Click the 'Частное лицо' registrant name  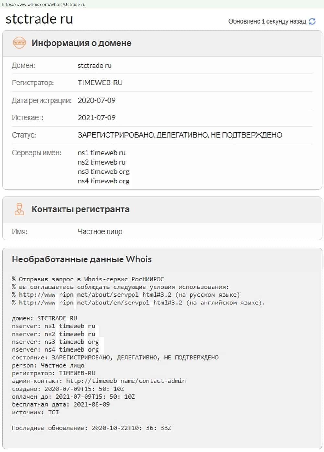pyautogui.click(x=100, y=232)
